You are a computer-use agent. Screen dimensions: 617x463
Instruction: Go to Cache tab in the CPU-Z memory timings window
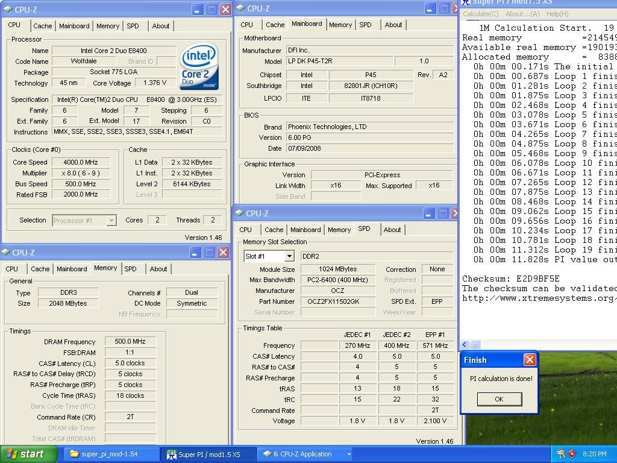[x=40, y=269]
